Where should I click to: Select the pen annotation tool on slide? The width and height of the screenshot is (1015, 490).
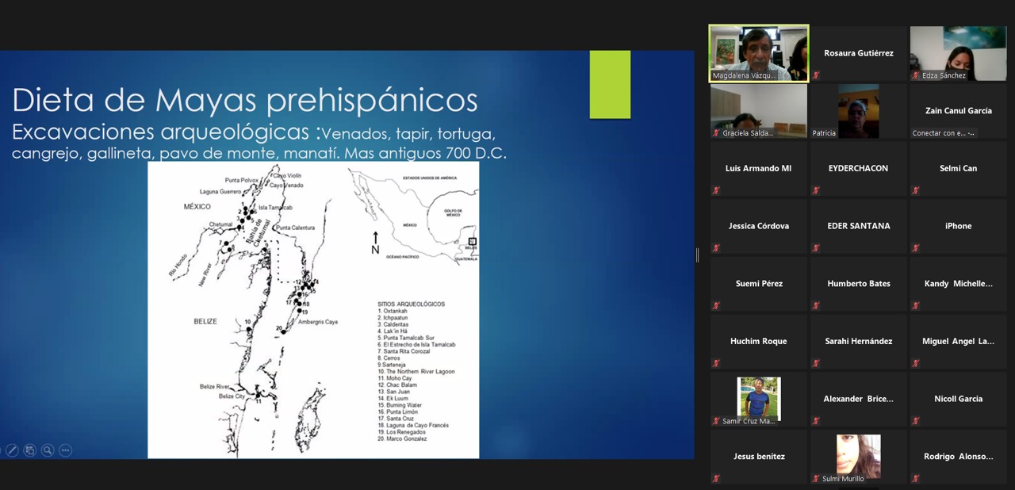point(12,450)
